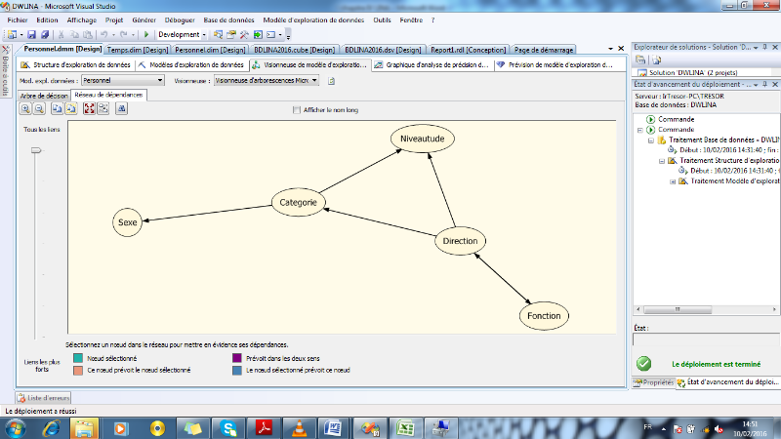
Task: Open the Fichier menu
Action: click(18, 20)
